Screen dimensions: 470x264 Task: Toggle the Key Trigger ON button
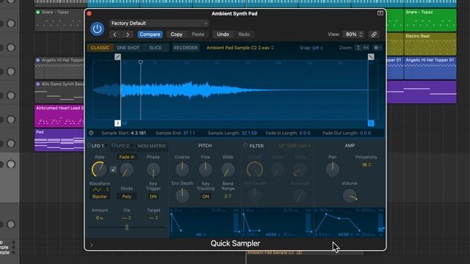point(153,197)
